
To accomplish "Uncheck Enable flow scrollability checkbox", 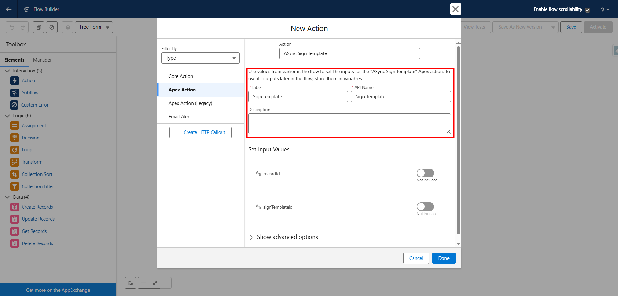I will [588, 10].
